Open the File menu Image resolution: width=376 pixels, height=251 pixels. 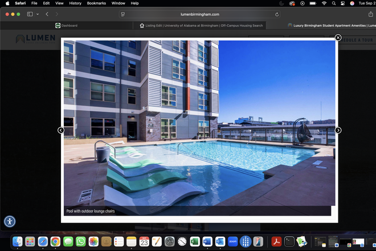pos(34,3)
